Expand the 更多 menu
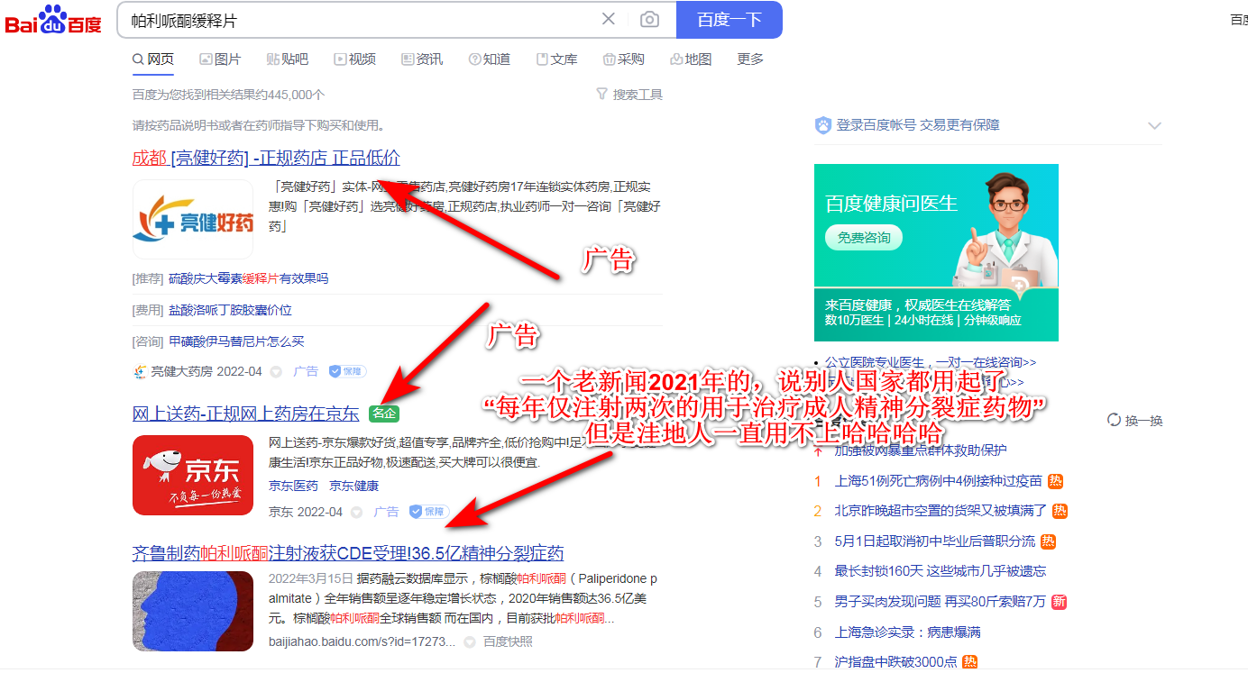The image size is (1248, 673). 750,59
